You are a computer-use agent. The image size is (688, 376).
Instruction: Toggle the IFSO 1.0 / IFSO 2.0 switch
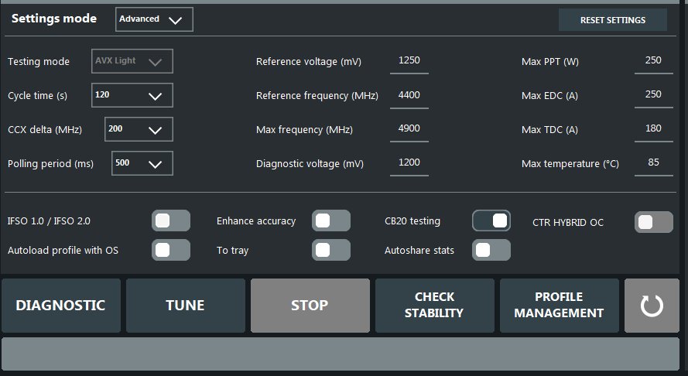pyautogui.click(x=171, y=220)
